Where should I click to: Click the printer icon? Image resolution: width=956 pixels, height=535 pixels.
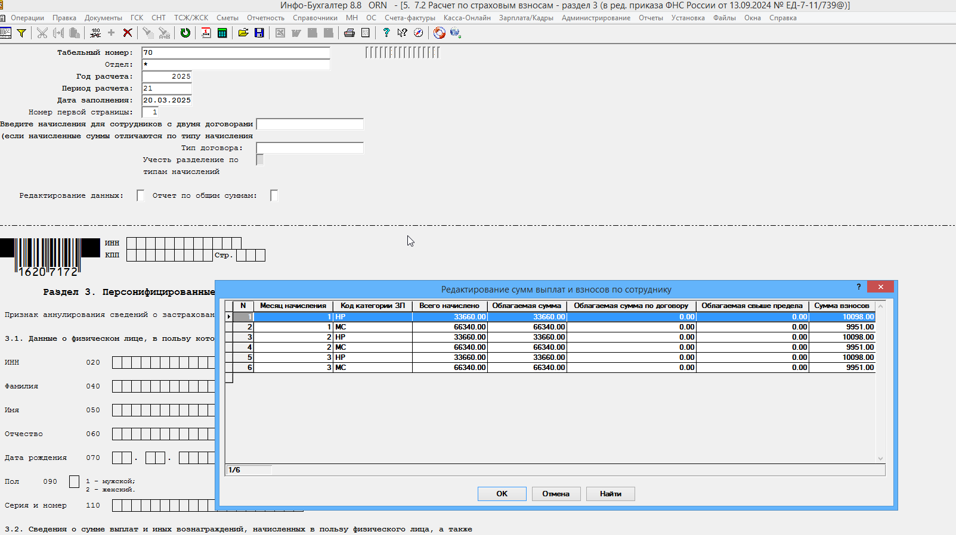point(349,33)
